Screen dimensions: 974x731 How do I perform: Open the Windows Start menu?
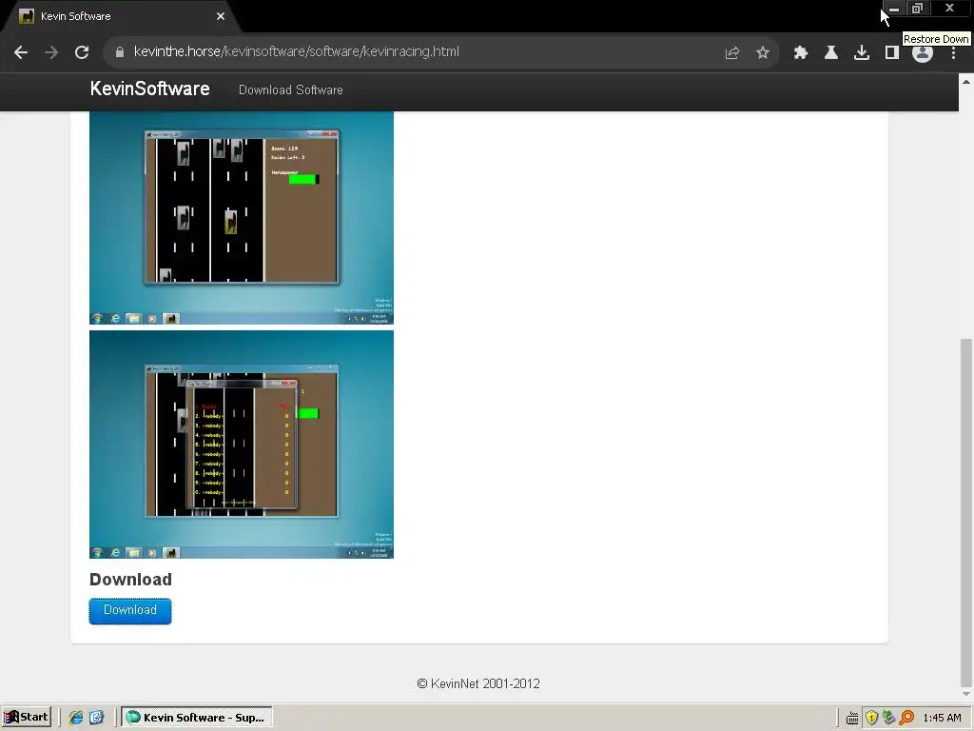[27, 718]
